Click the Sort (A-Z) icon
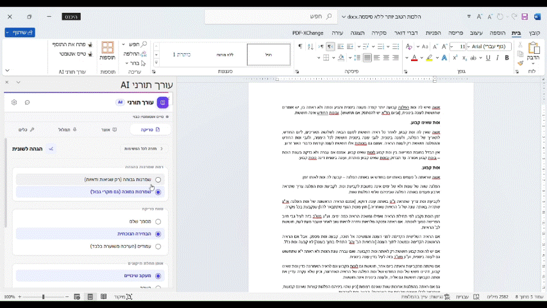Screen dimensions: 547x308 click(310, 46)
